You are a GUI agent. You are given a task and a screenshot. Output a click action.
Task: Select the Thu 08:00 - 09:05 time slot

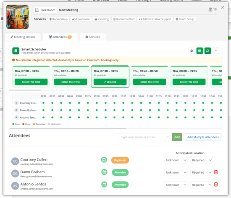(x=189, y=82)
